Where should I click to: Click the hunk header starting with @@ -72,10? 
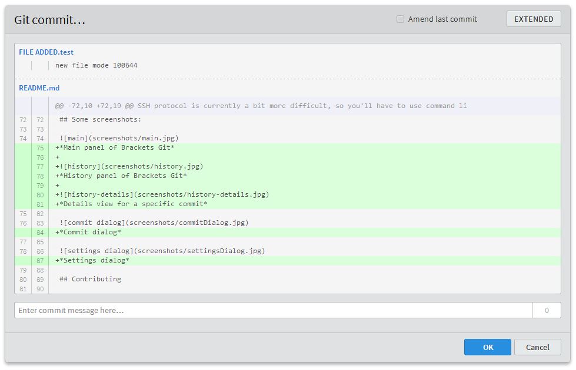tap(261, 106)
